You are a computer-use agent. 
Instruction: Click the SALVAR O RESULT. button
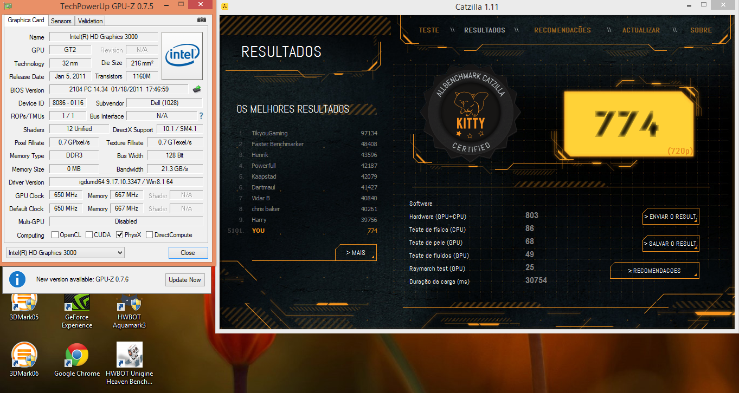pos(671,244)
